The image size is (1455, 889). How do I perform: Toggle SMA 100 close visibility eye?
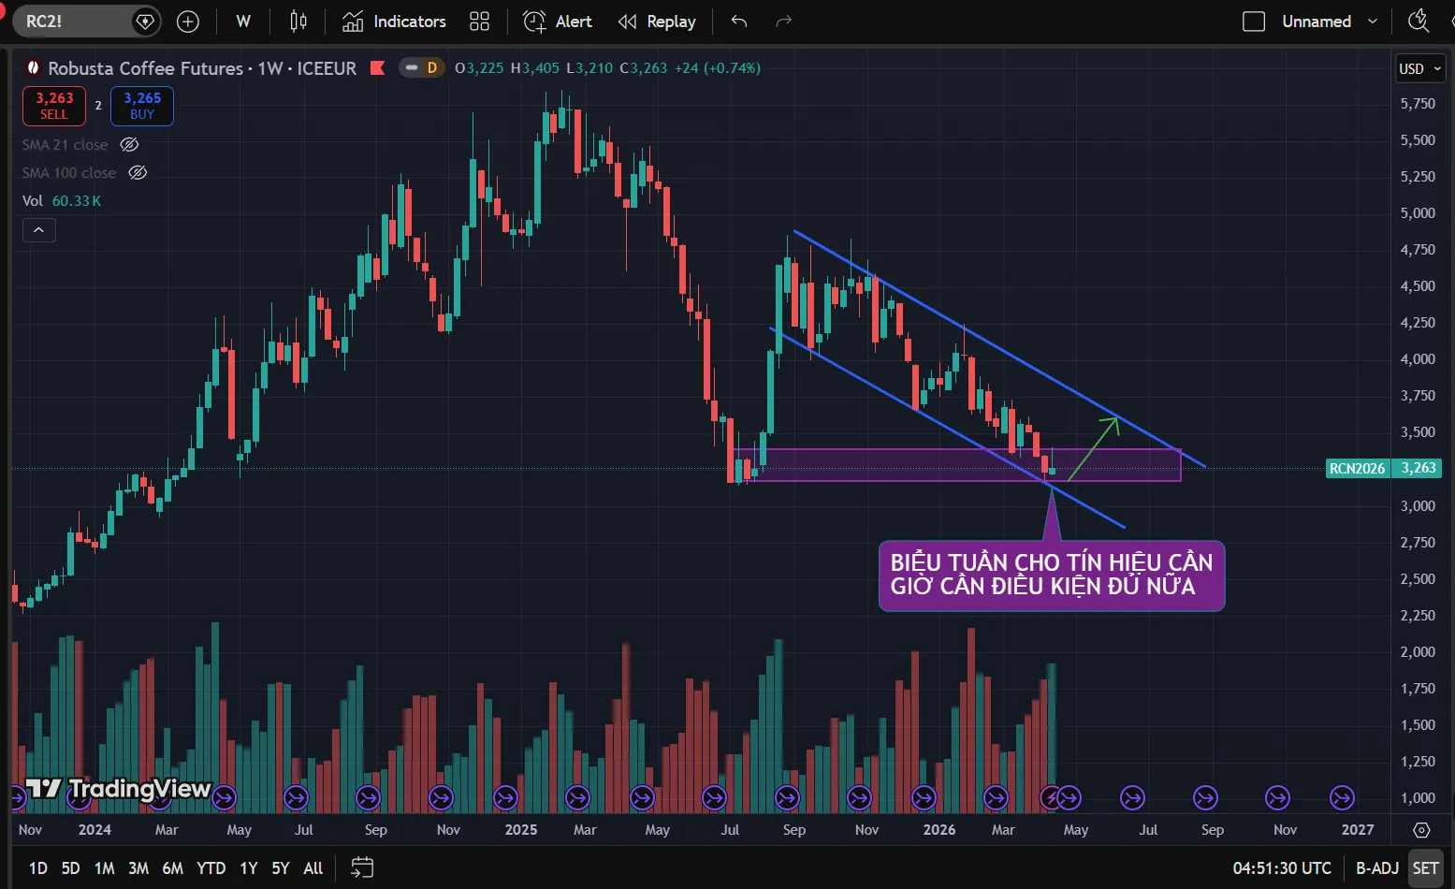pyautogui.click(x=138, y=173)
